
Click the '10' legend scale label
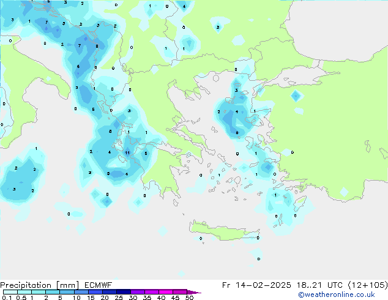[76, 298]
